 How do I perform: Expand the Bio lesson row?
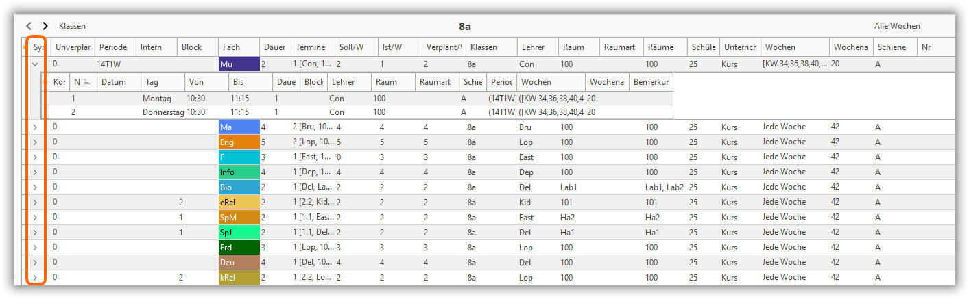(x=35, y=187)
